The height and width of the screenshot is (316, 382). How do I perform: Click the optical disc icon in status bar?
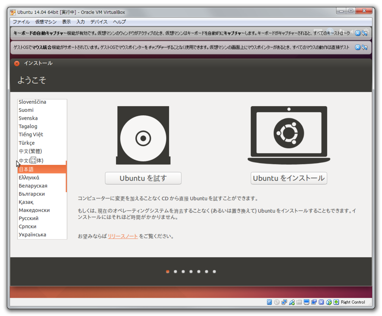point(277,302)
